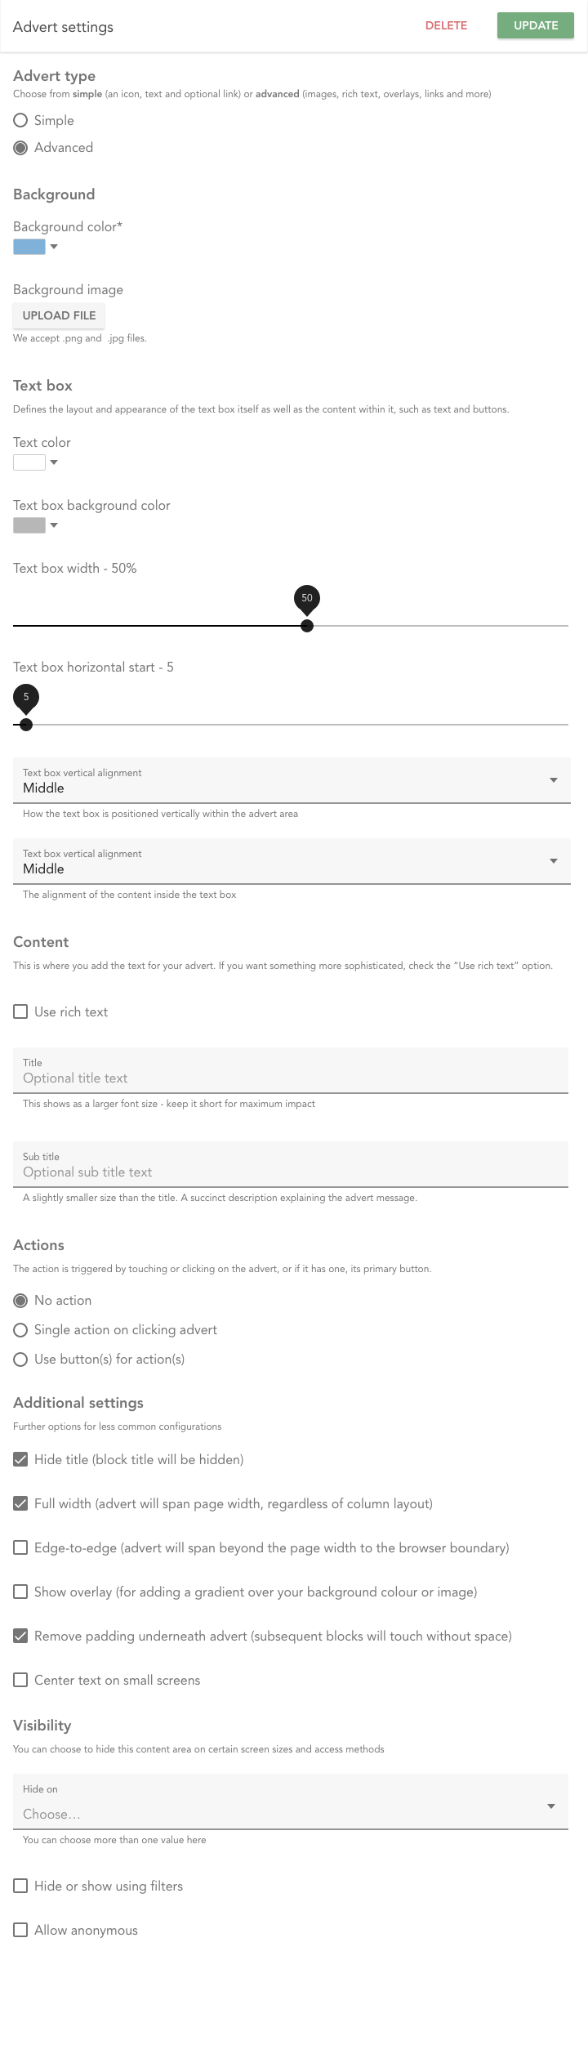The height and width of the screenshot is (2045, 588).
Task: Tick the Allow anonymous checkbox
Action: tap(21, 1930)
